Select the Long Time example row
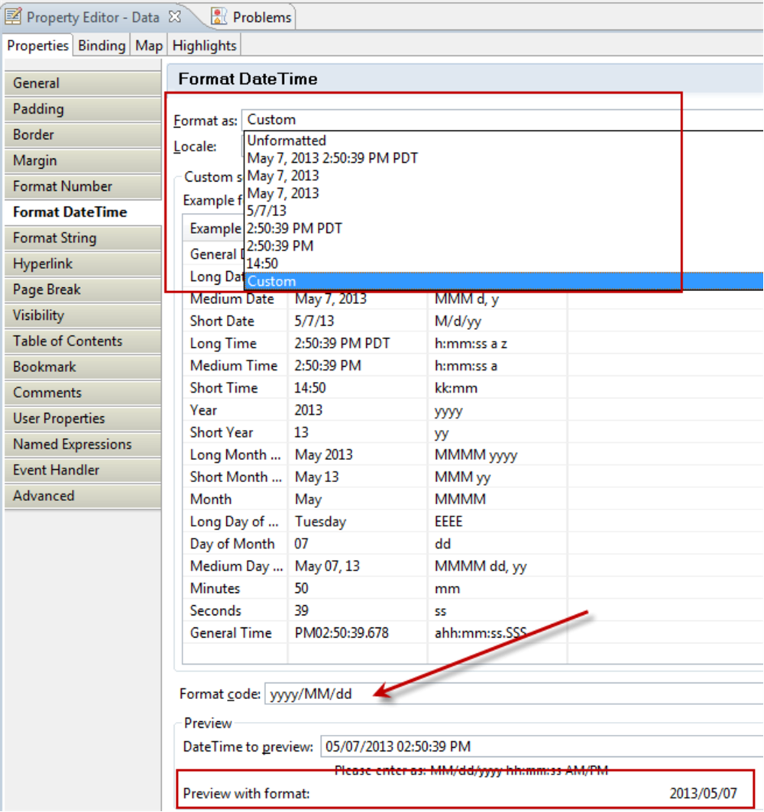The width and height of the screenshot is (764, 812). 472,344
